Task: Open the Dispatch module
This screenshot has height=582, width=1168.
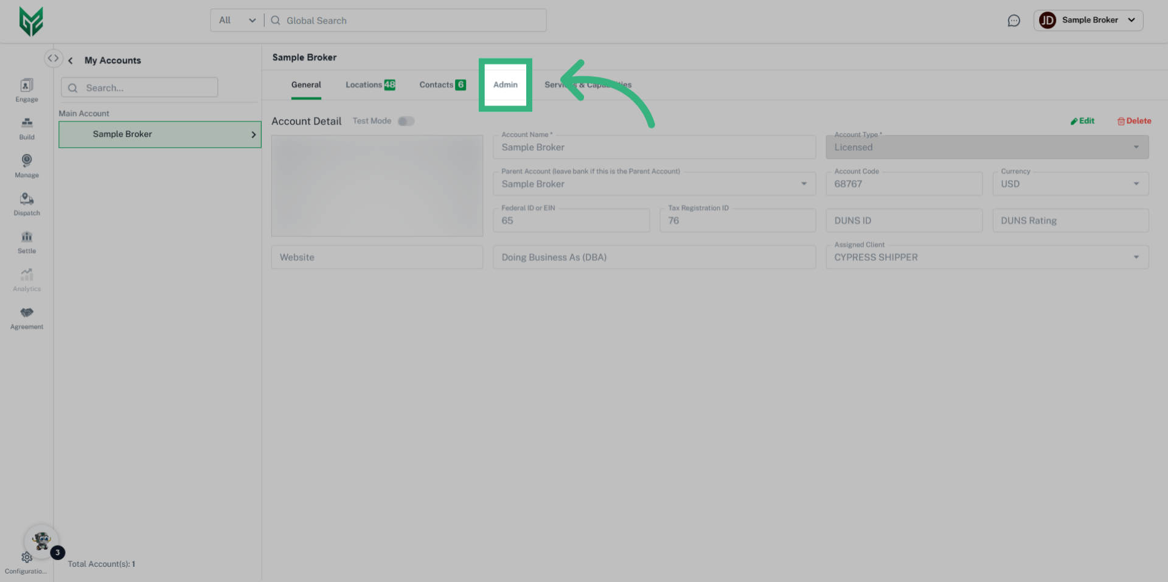Action: 27,204
